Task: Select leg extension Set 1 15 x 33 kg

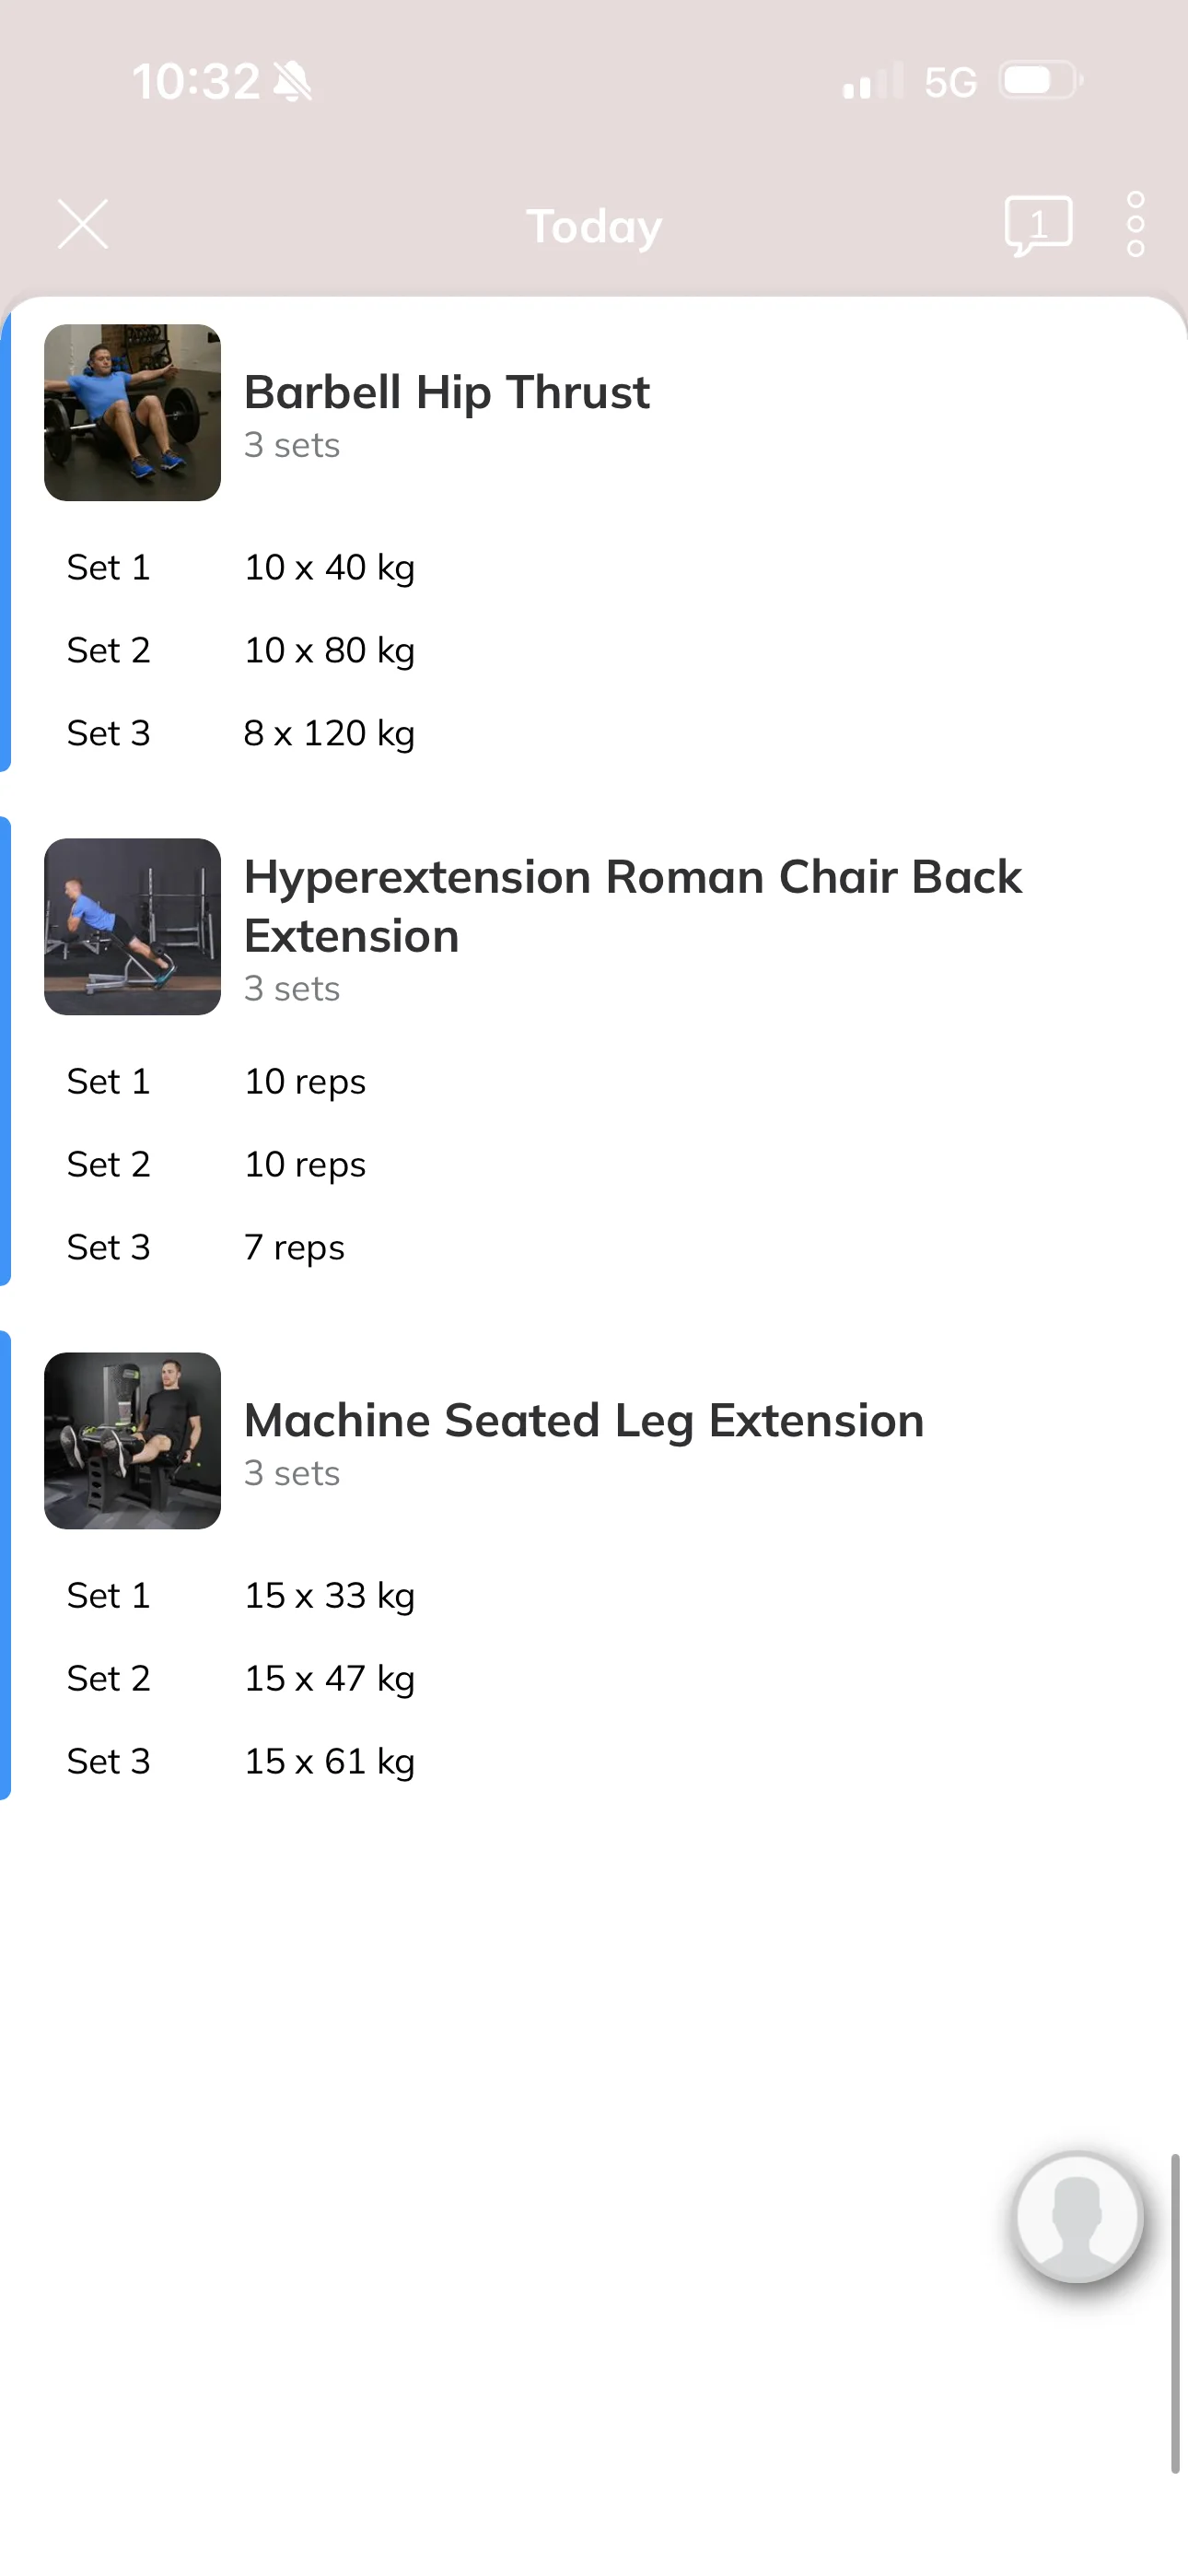Action: [x=241, y=1596]
